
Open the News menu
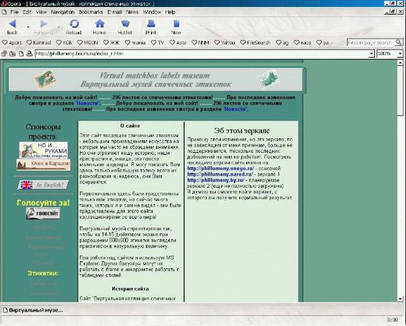click(132, 12)
